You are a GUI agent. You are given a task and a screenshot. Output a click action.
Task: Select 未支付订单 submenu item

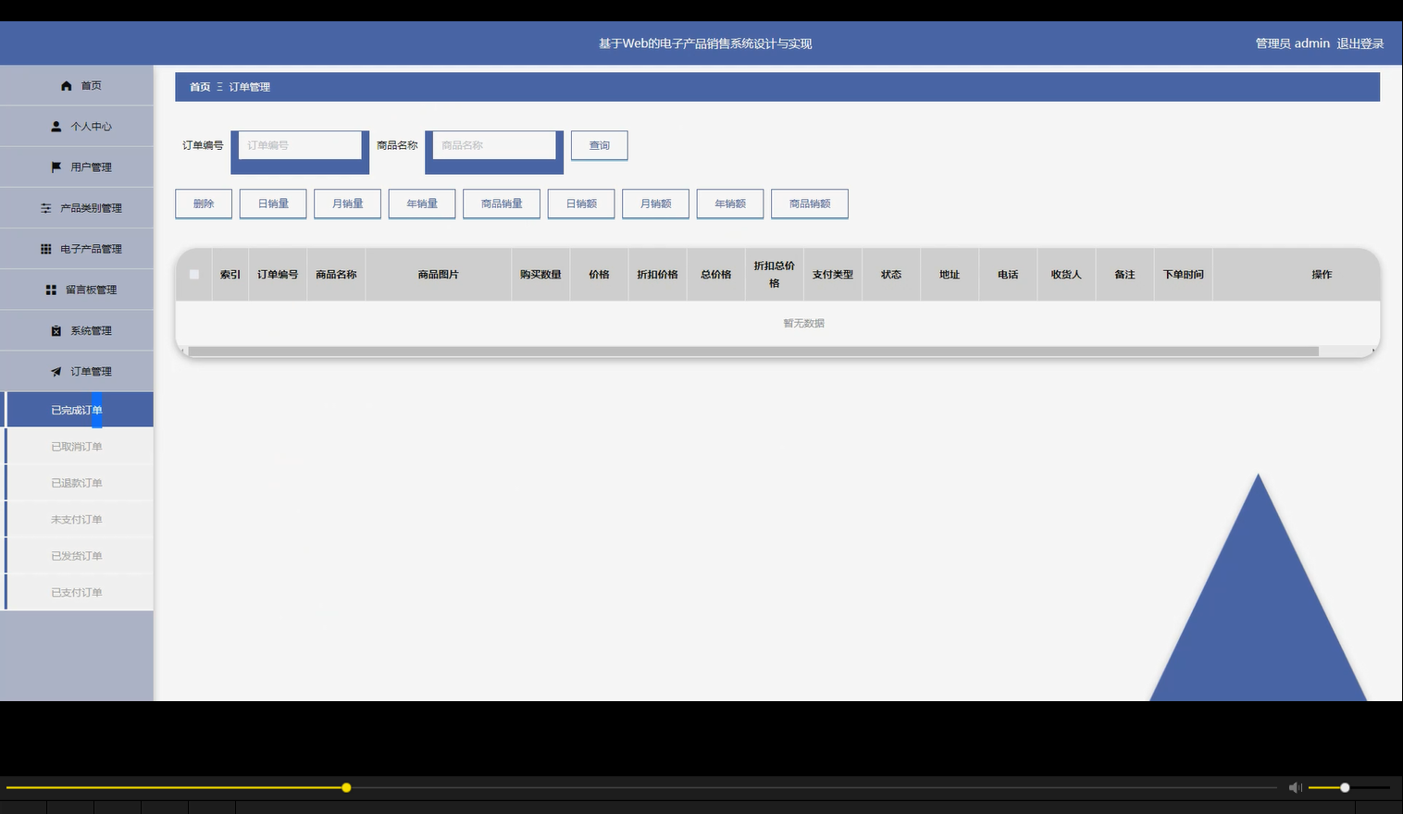point(79,519)
